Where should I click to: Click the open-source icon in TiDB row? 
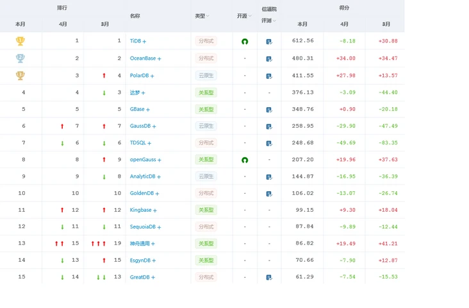(x=245, y=41)
